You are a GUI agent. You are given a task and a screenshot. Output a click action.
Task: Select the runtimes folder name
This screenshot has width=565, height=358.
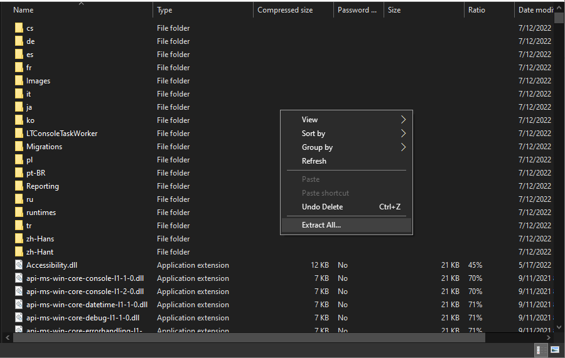click(x=41, y=213)
